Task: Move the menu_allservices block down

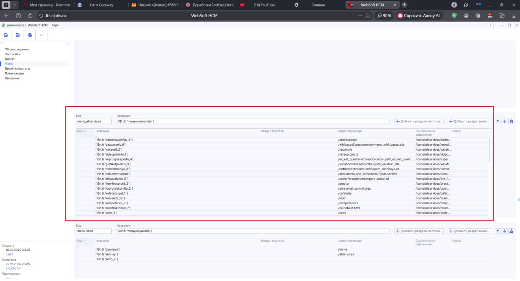Action: [505, 121]
